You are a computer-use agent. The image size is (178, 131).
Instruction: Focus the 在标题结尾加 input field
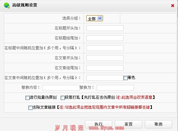[x=105, y=38]
